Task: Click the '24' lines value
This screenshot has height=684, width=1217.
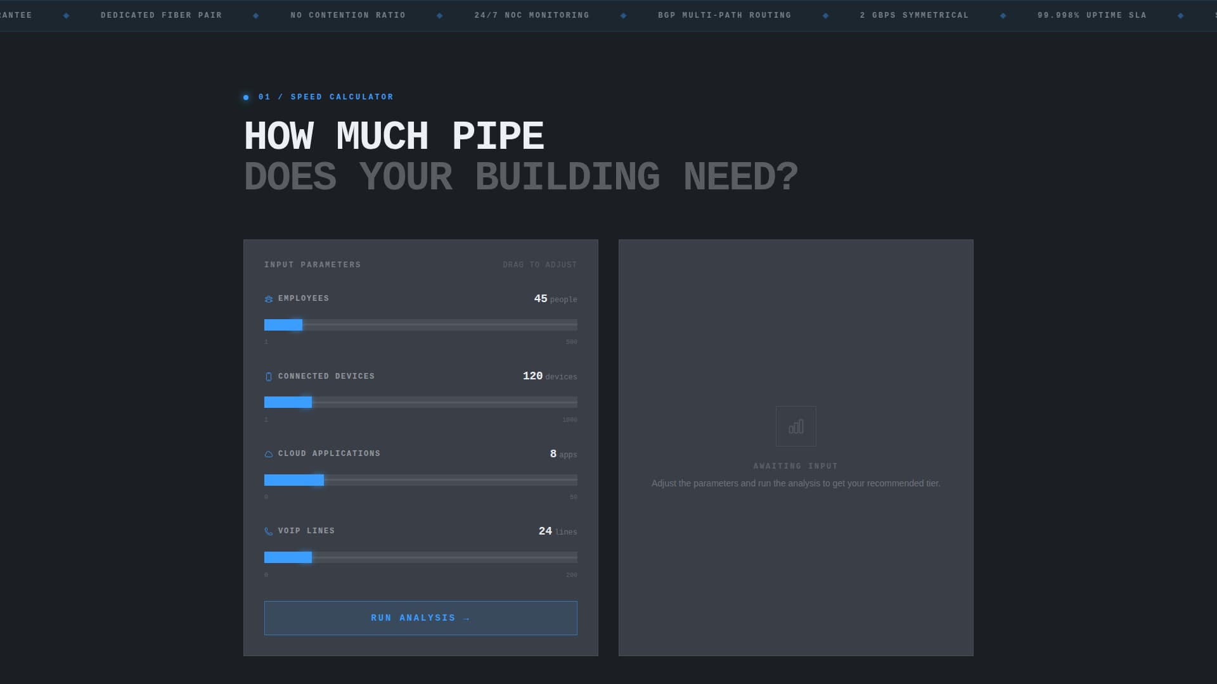Action: (545, 531)
